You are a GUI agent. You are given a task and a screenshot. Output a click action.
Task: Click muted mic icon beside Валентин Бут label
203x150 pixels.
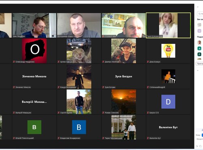pos(148,138)
